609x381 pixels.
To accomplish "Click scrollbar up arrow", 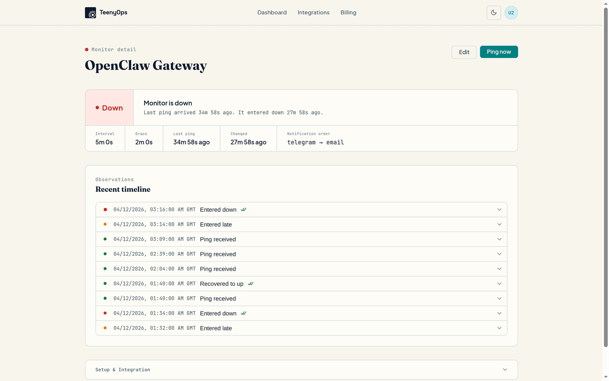I will point(606,4).
